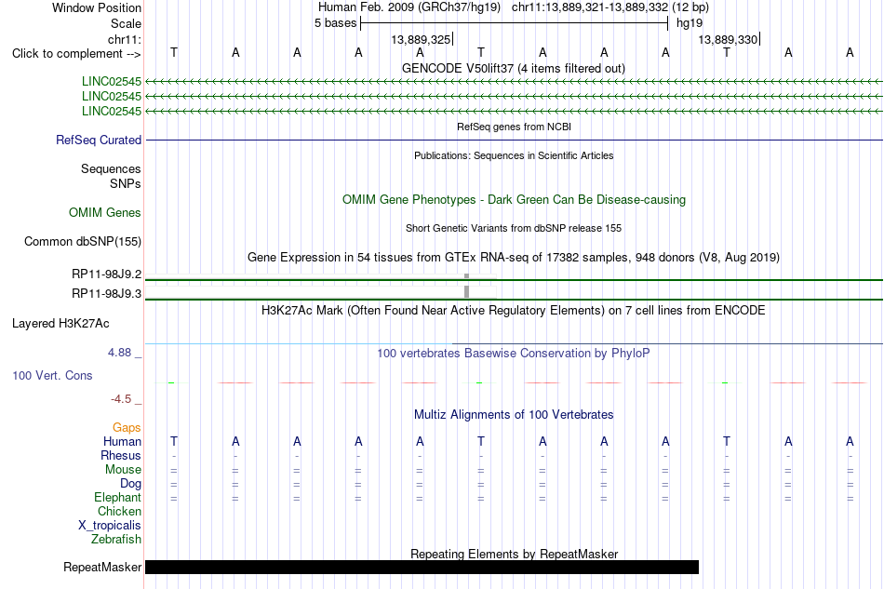Click the chr11:13,889,321-13,889,332 (12 bp) range text
Screen dimensions: 884x589
click(610, 7)
